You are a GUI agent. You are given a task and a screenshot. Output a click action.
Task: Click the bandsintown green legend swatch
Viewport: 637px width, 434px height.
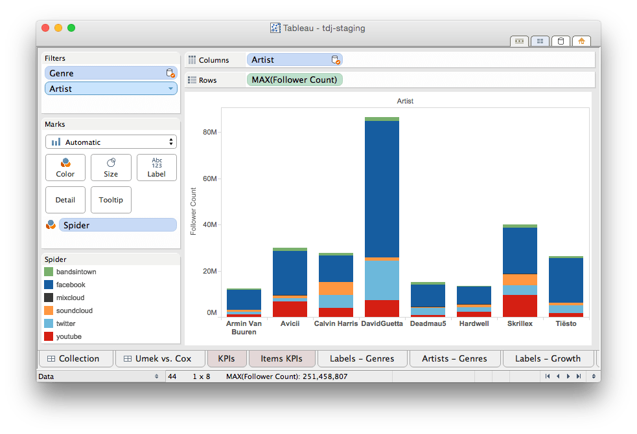(x=49, y=272)
